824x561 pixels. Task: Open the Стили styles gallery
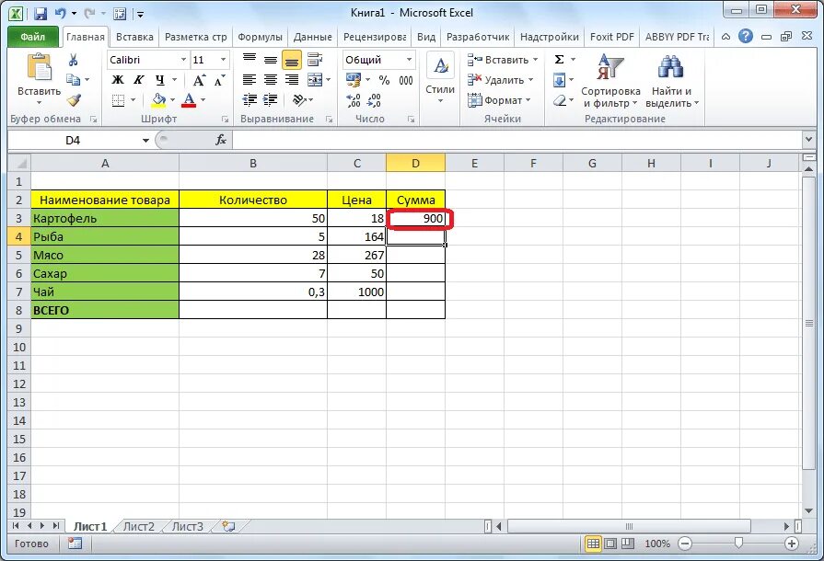440,79
